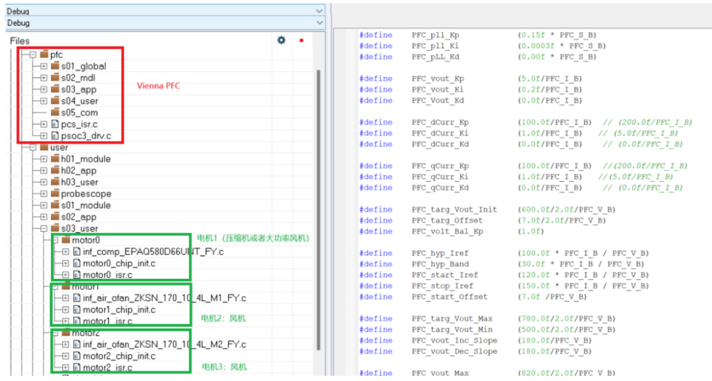Select the s02_app folder icon under user
This screenshot has height=381, width=712.
(55, 217)
